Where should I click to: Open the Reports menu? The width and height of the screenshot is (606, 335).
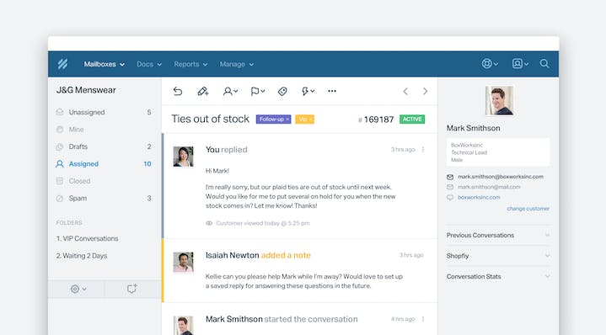click(x=190, y=64)
